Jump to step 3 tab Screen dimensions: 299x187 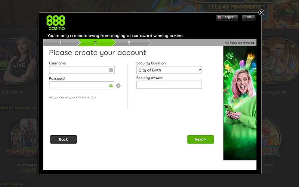tap(129, 43)
